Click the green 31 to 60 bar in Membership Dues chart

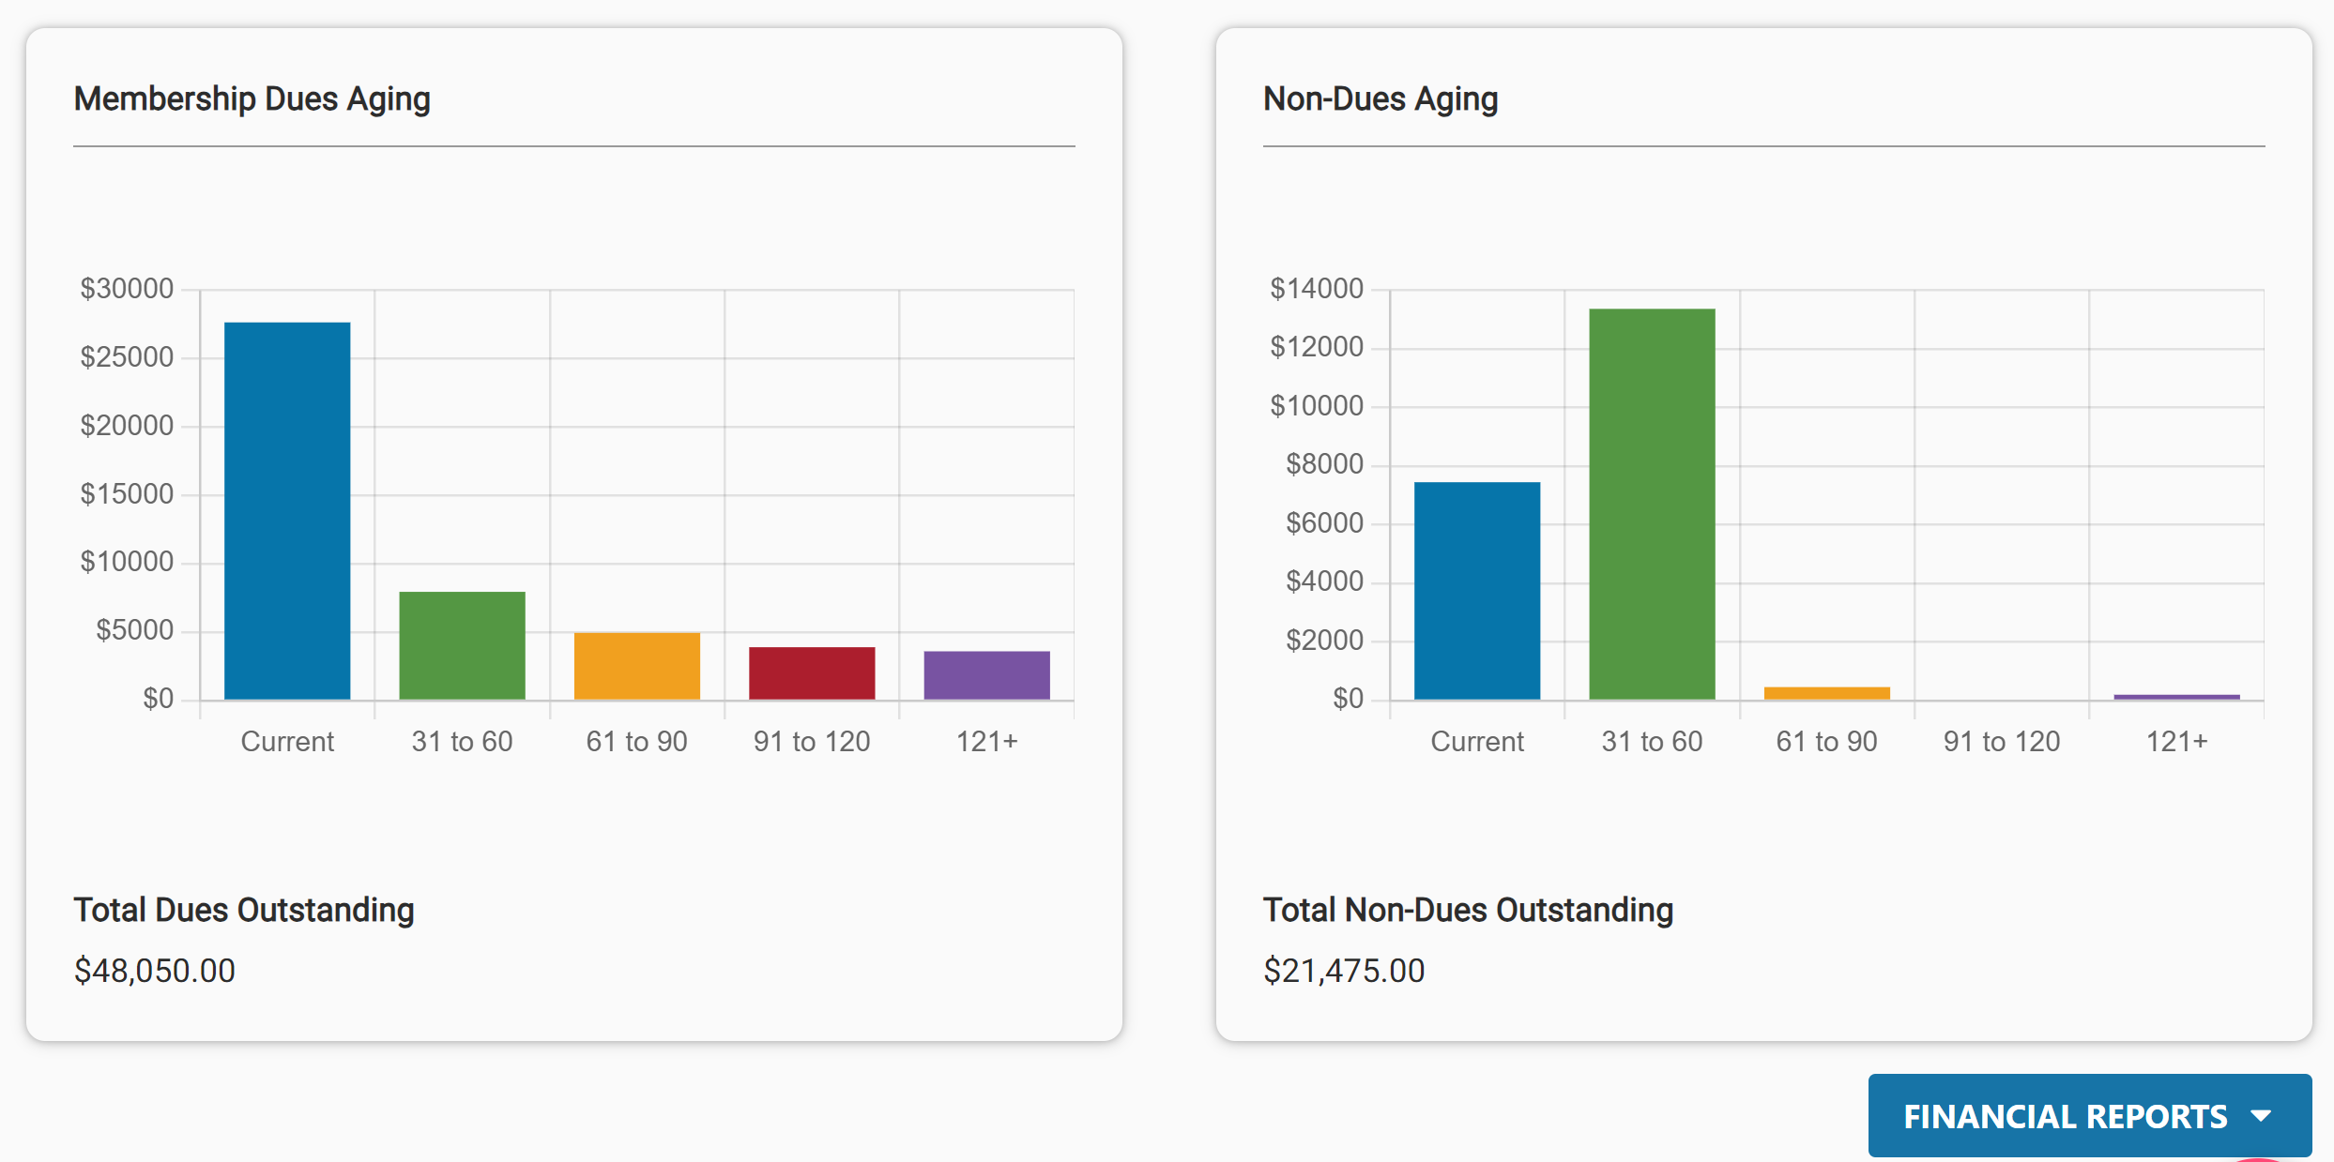point(461,644)
